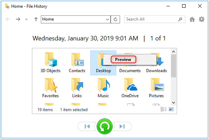The height and width of the screenshot is (139, 209).
Task: Go to previous version arrow
Action: click(x=87, y=126)
